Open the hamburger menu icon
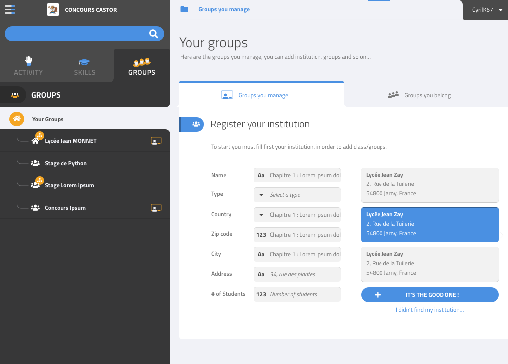 (x=10, y=9)
